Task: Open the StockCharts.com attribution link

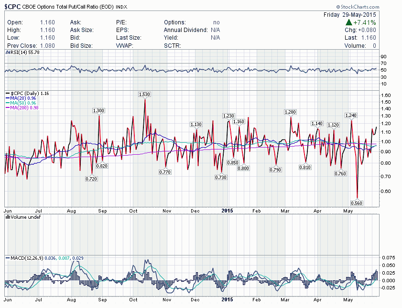Action: 358,7
